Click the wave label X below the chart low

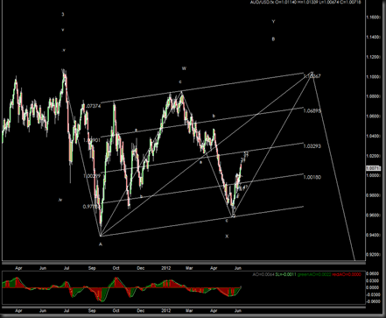tap(227, 237)
